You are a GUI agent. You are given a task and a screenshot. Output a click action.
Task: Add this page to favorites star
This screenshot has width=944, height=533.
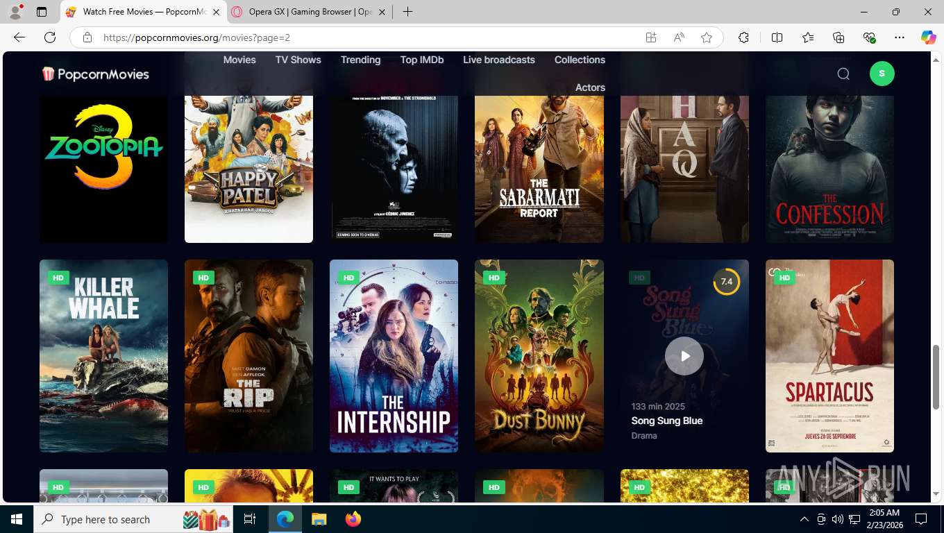click(x=707, y=37)
